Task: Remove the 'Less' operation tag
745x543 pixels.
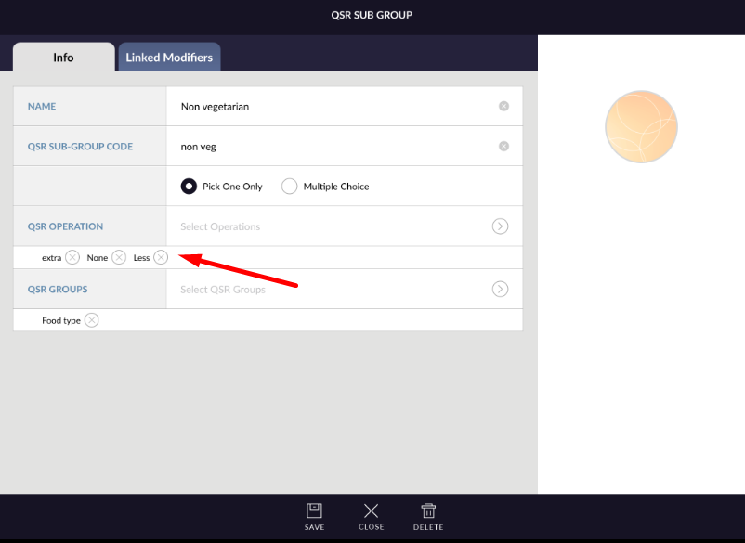Action: [x=161, y=258]
